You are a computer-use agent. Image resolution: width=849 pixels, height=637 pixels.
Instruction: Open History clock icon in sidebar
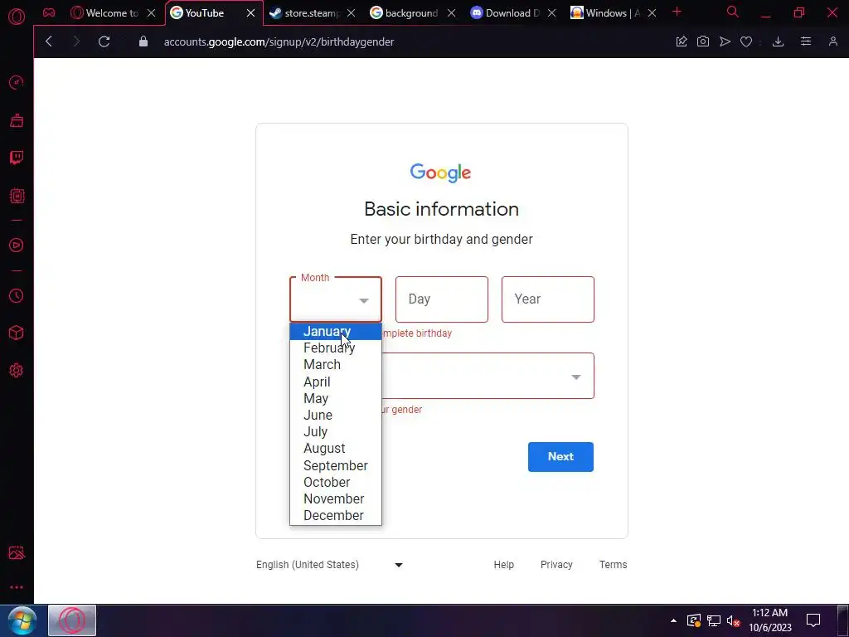click(17, 296)
